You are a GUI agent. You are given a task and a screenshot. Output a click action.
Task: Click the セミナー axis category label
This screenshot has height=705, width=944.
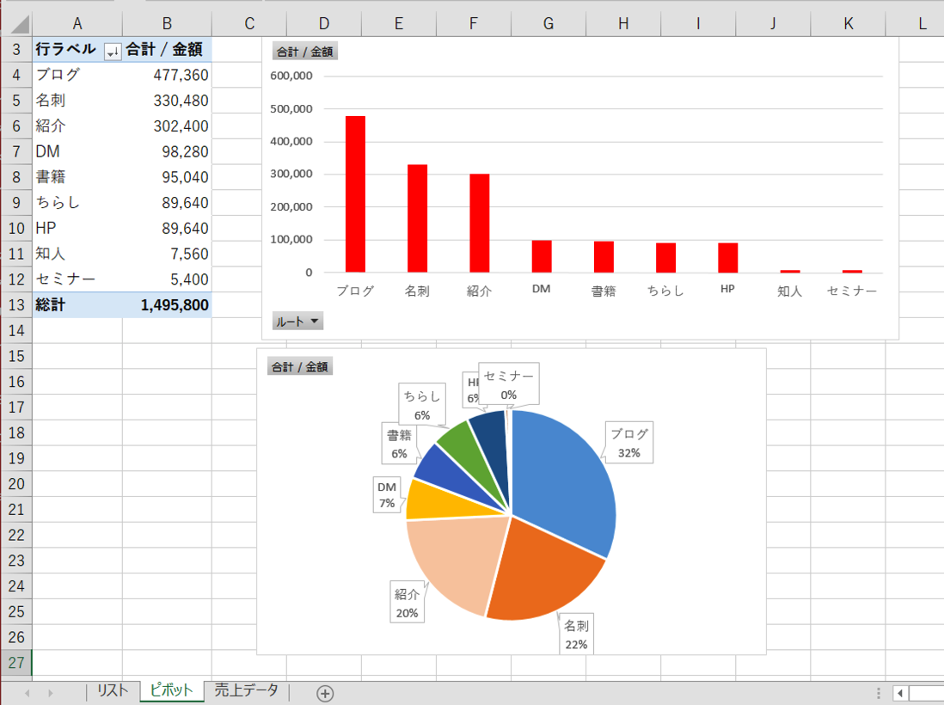(x=852, y=291)
